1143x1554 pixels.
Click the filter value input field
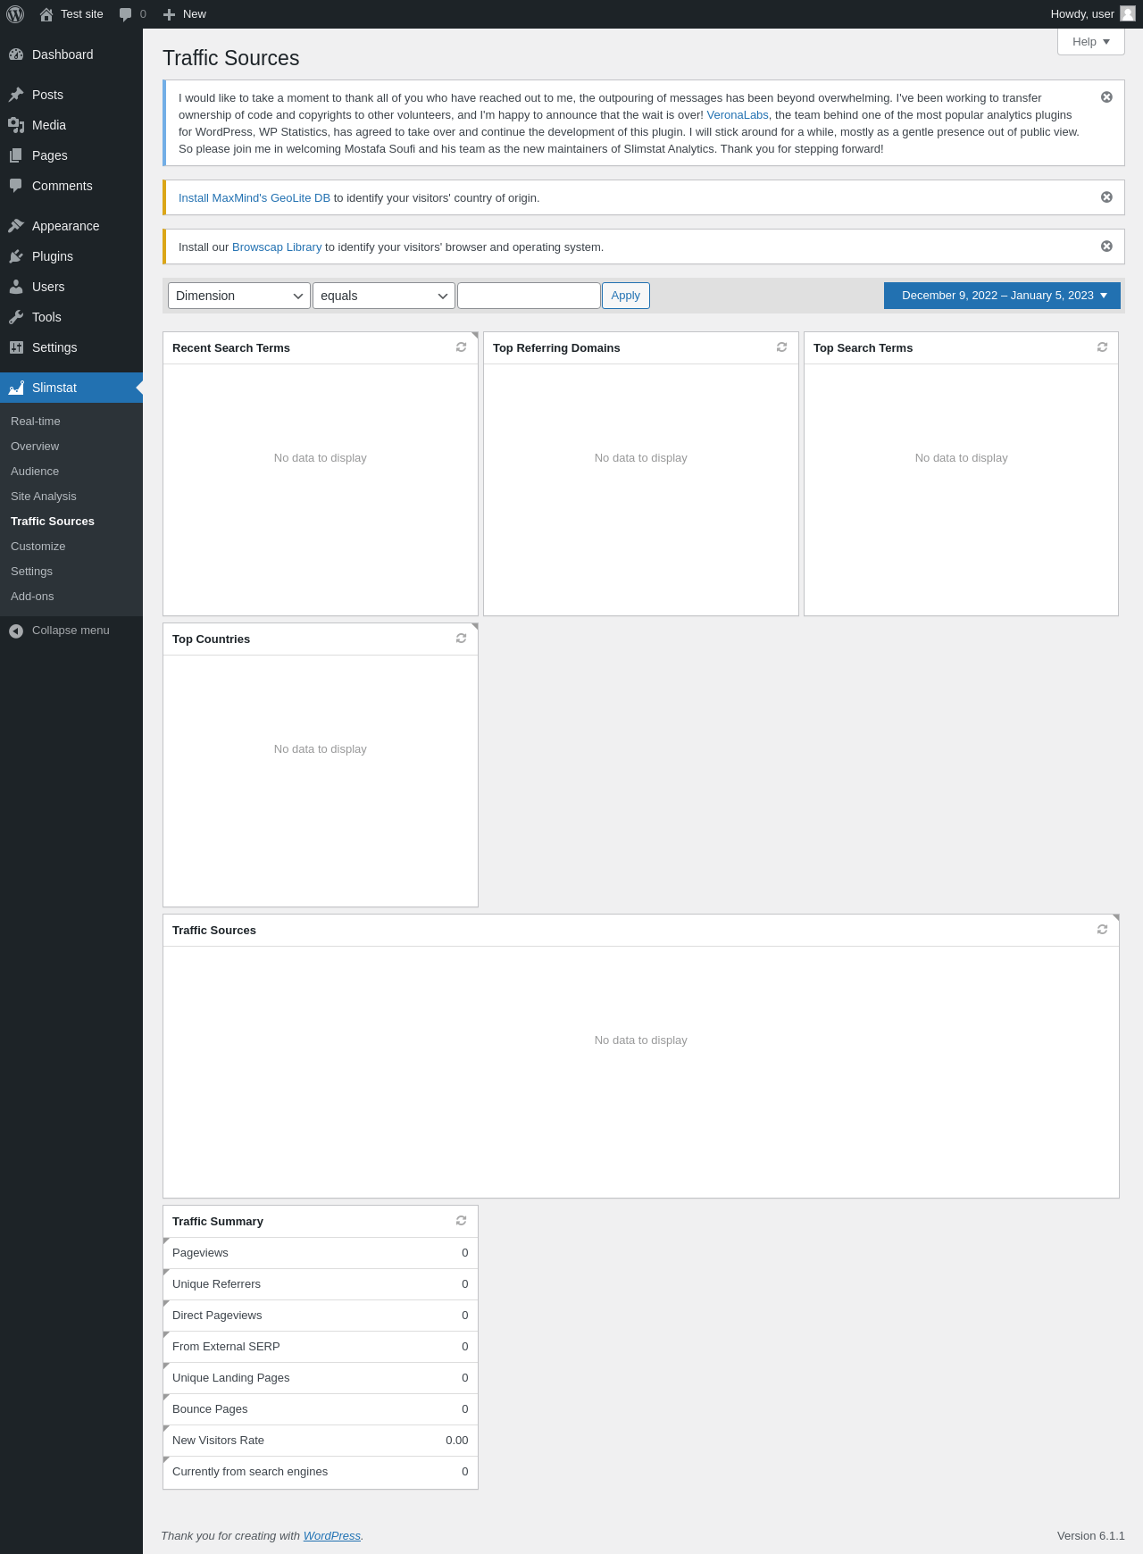click(529, 296)
